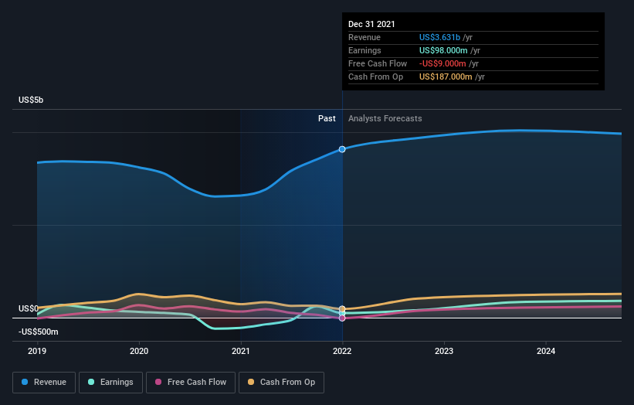Click the Dec 31 2021 tooltip date
The image size is (634, 405).
(371, 24)
